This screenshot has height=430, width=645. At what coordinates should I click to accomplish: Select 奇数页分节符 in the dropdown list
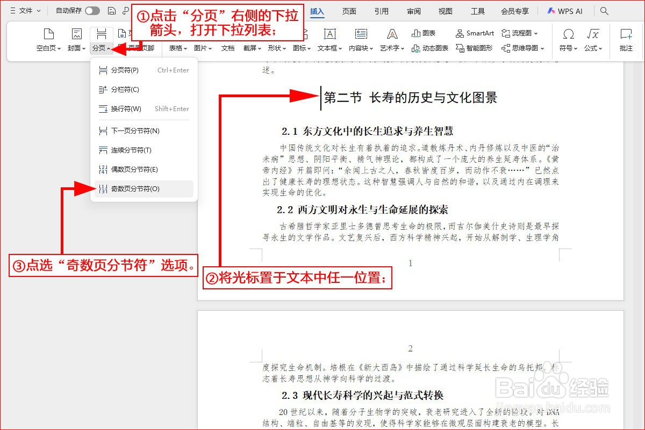(134, 188)
